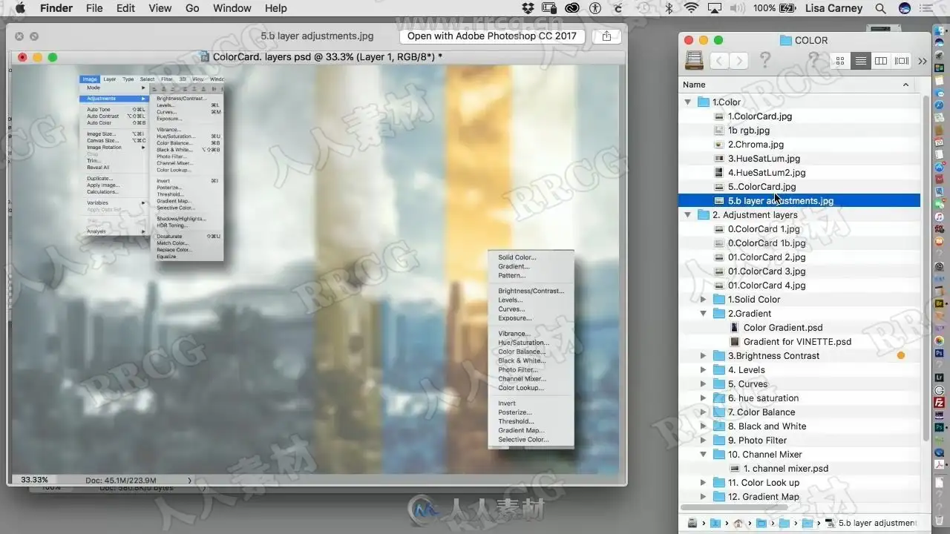
Task: Collapse the 2.Gradient folder
Action: point(703,314)
